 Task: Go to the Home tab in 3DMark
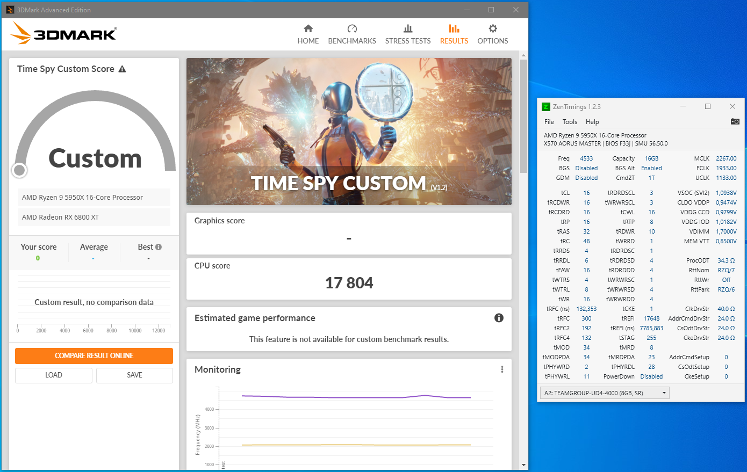(308, 34)
